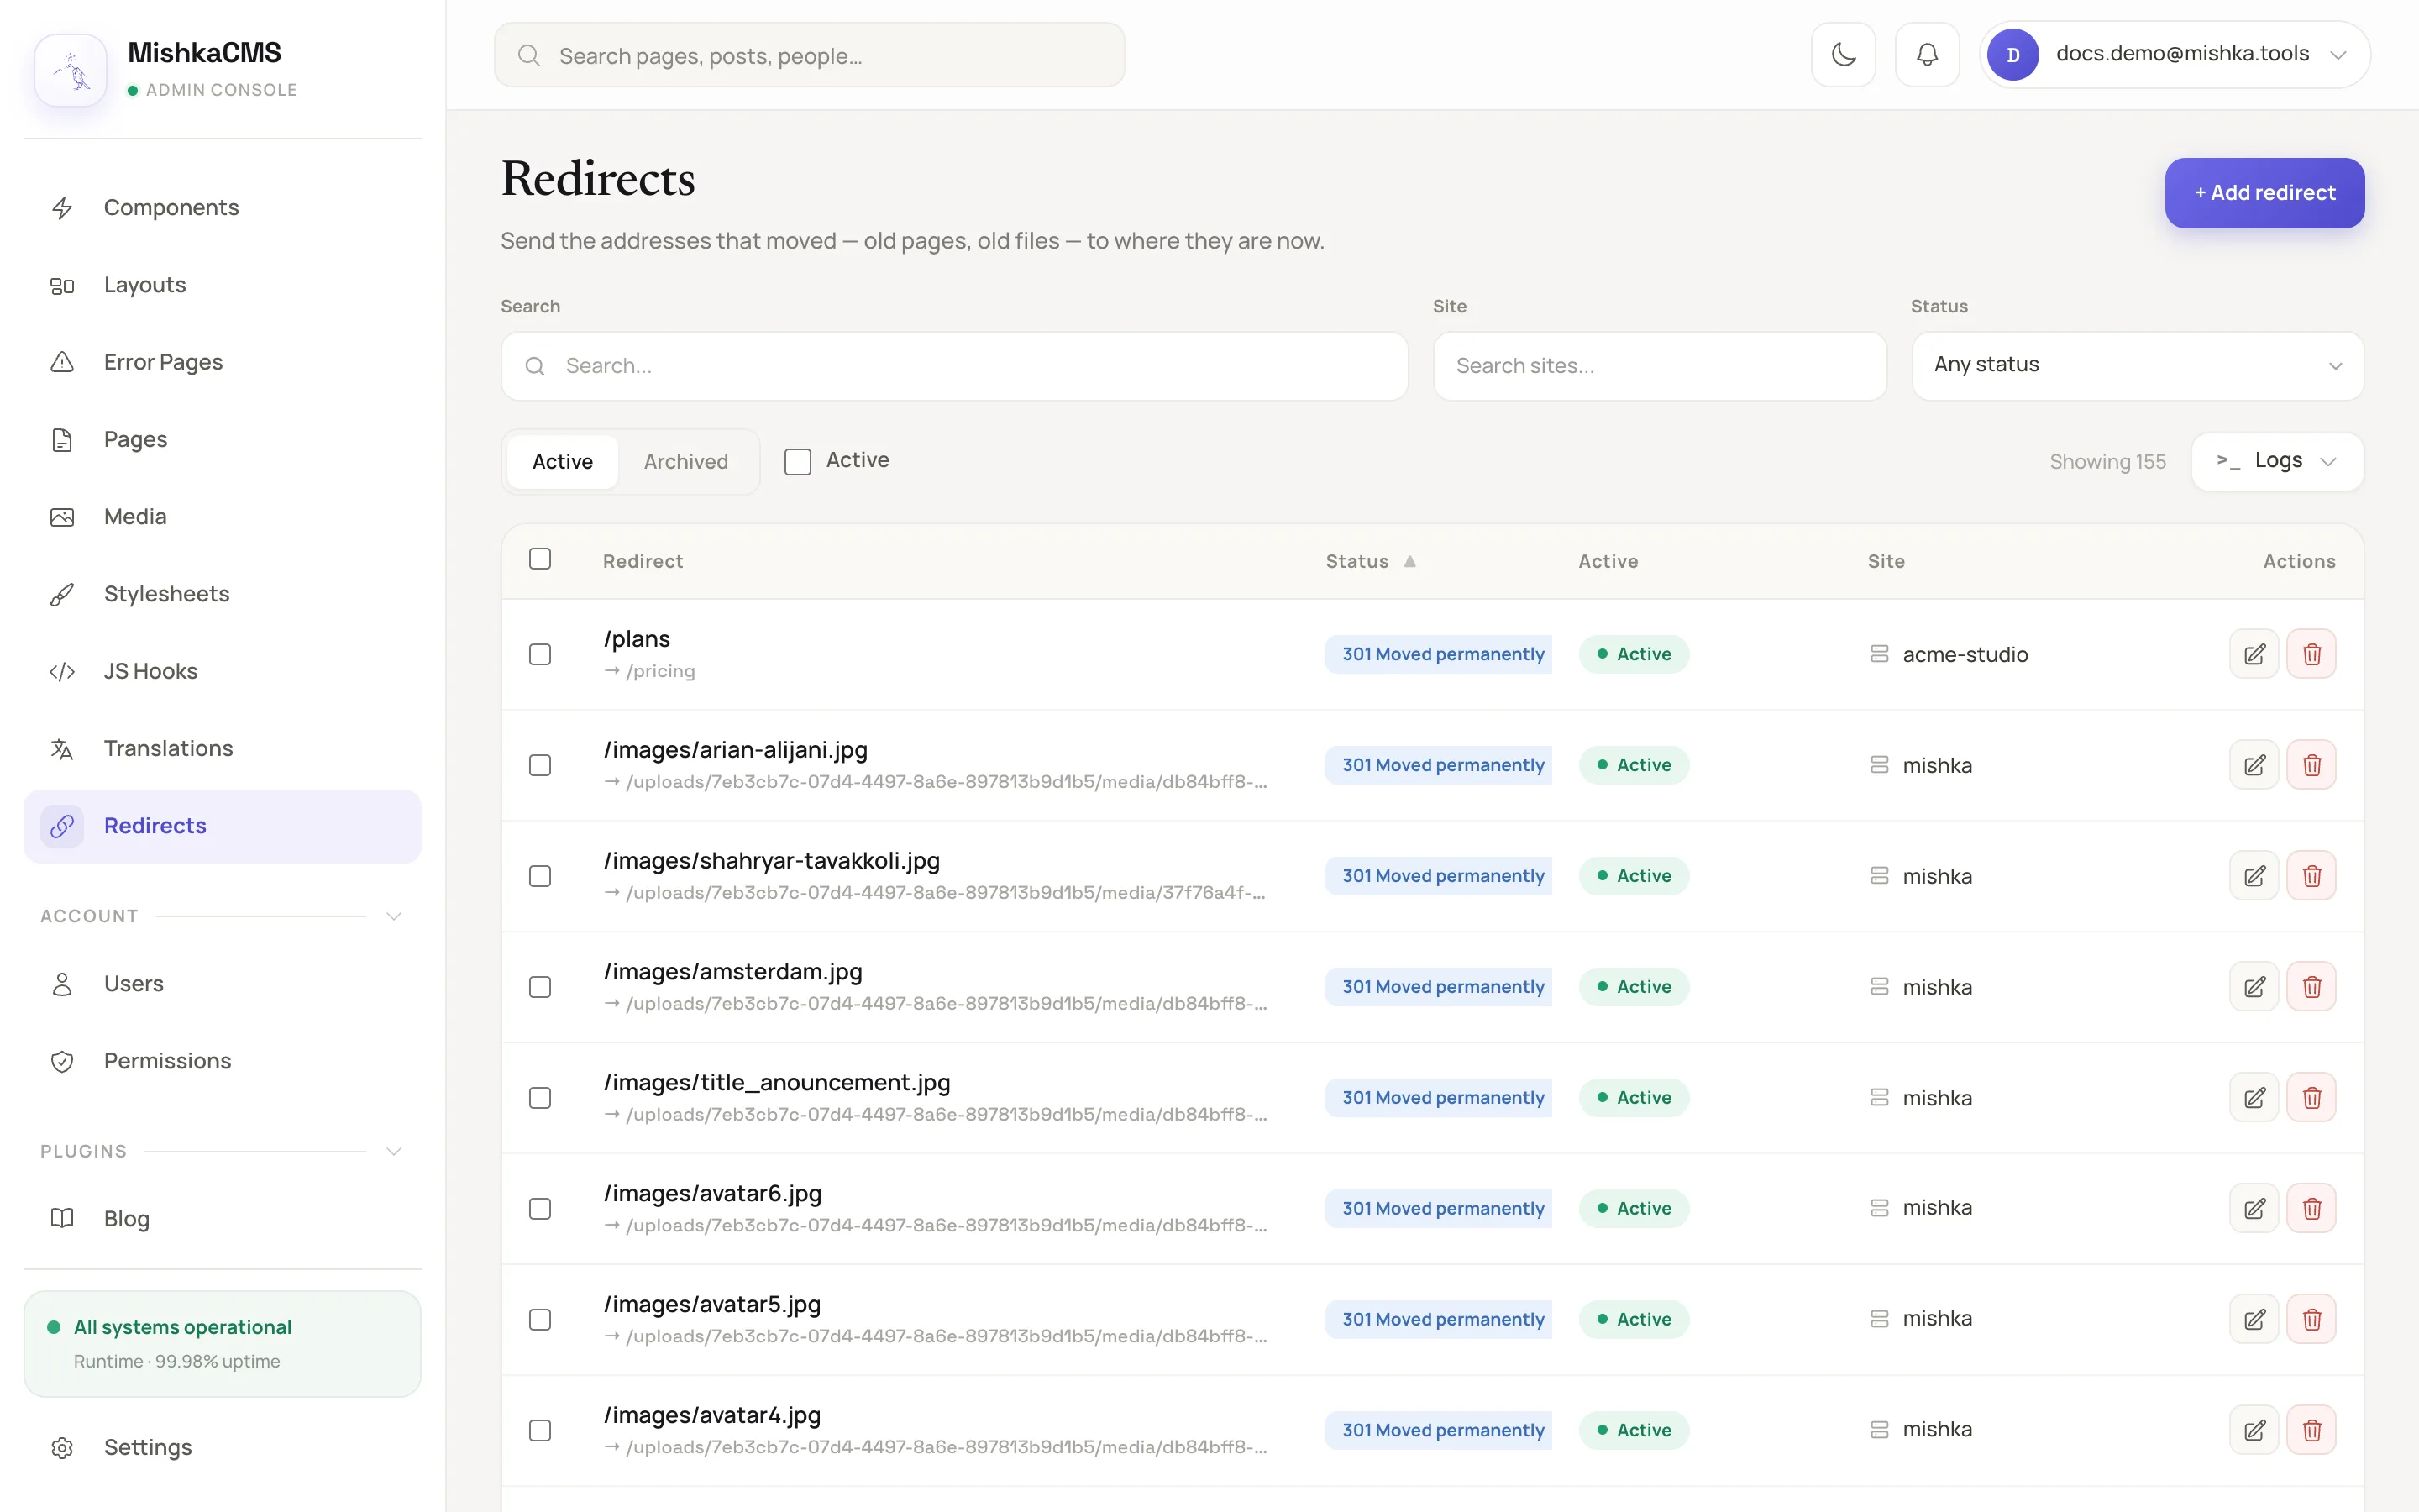This screenshot has width=2419, height=1512.
Task: Edit the /images/arian-alijani.jpg redirect
Action: click(x=2254, y=765)
